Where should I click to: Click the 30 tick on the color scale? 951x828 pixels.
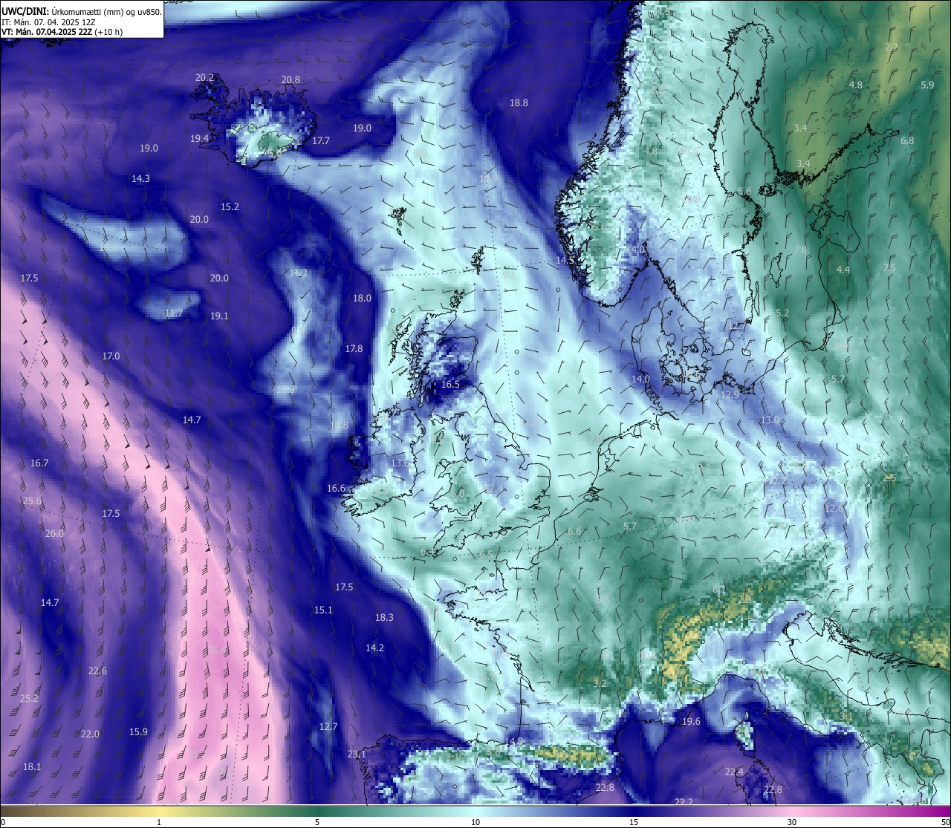pyautogui.click(x=792, y=822)
